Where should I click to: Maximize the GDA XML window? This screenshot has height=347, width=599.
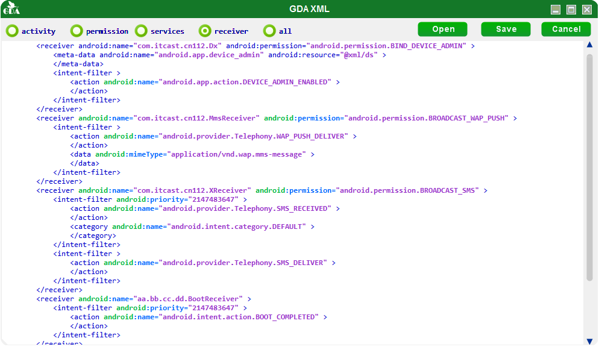point(571,10)
